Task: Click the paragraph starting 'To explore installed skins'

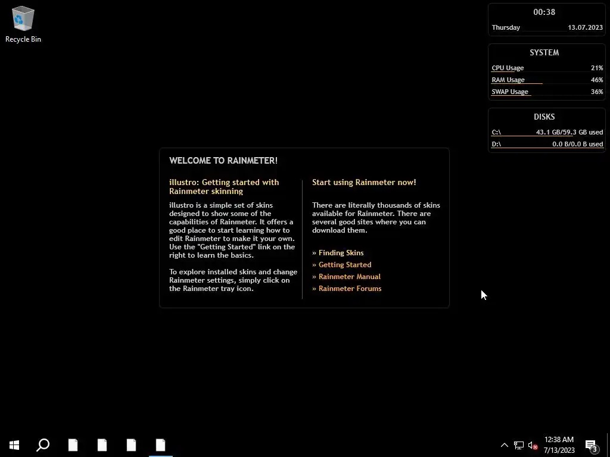Action: pyautogui.click(x=233, y=280)
